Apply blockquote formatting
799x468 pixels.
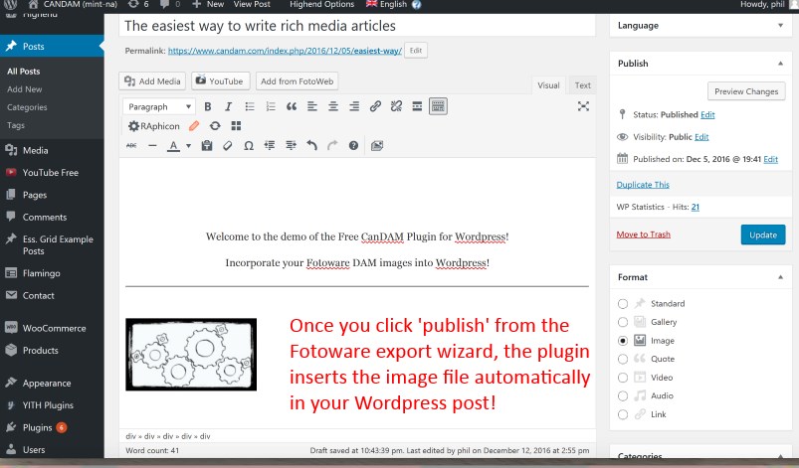click(x=292, y=106)
